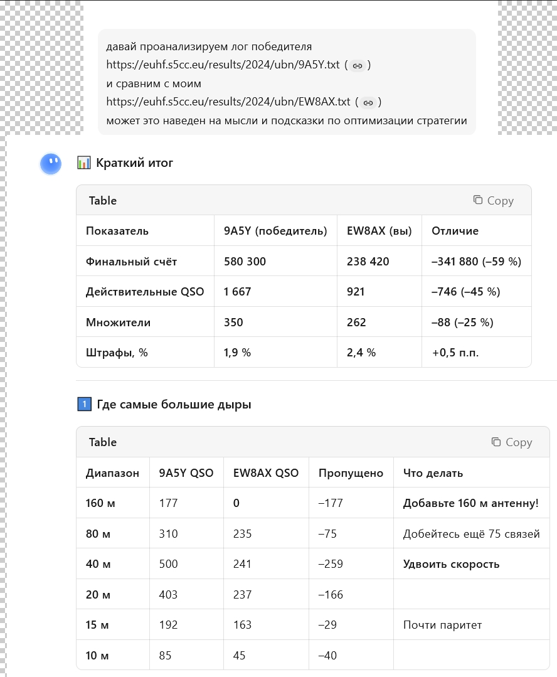Click the link icon after the 9A5Y.txt URL
Screen dimensions: 557x677
click(x=358, y=65)
